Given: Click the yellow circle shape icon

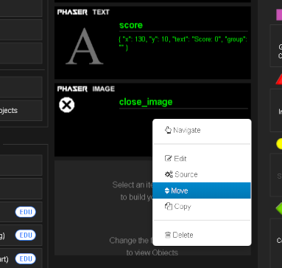Looking at the screenshot, I should (x=279, y=144).
